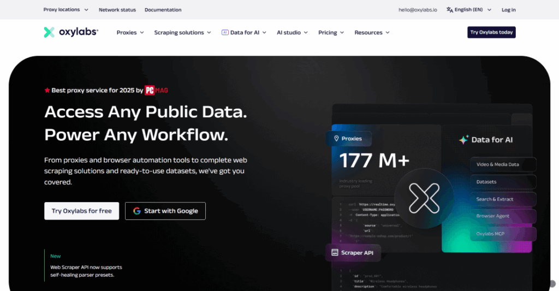Viewport: 559px width, 291px height.
Task: Click the location pin icon on Proxies card
Action: pyautogui.click(x=336, y=139)
